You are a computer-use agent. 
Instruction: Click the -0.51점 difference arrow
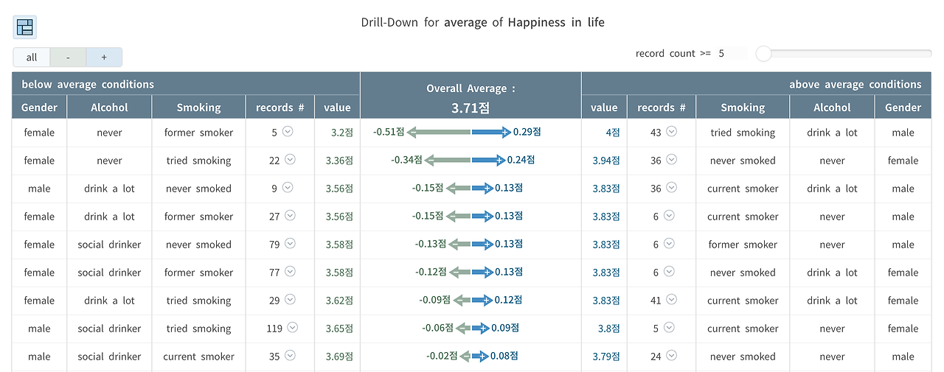click(x=439, y=133)
